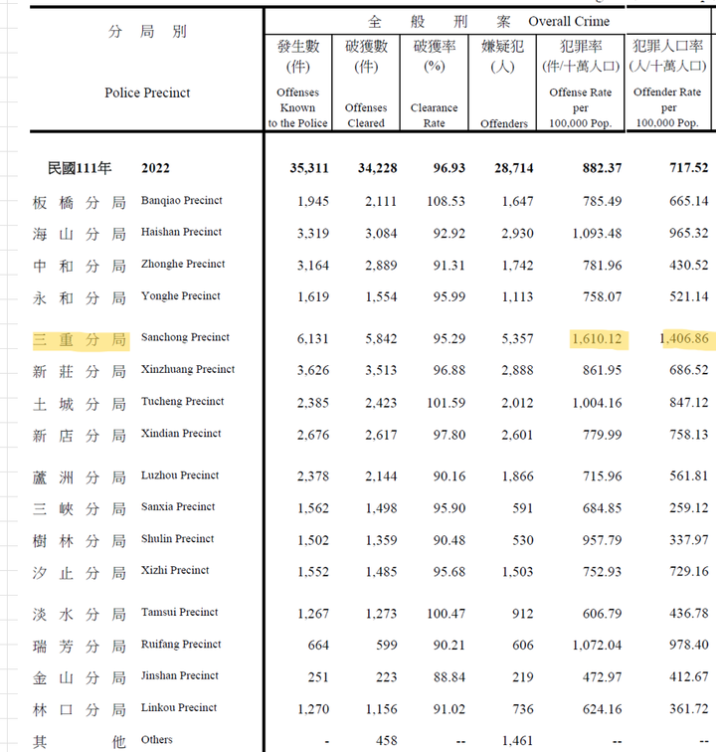The image size is (716, 752).
Task: Select Shulin offense rate 957.79
Action: coord(603,540)
